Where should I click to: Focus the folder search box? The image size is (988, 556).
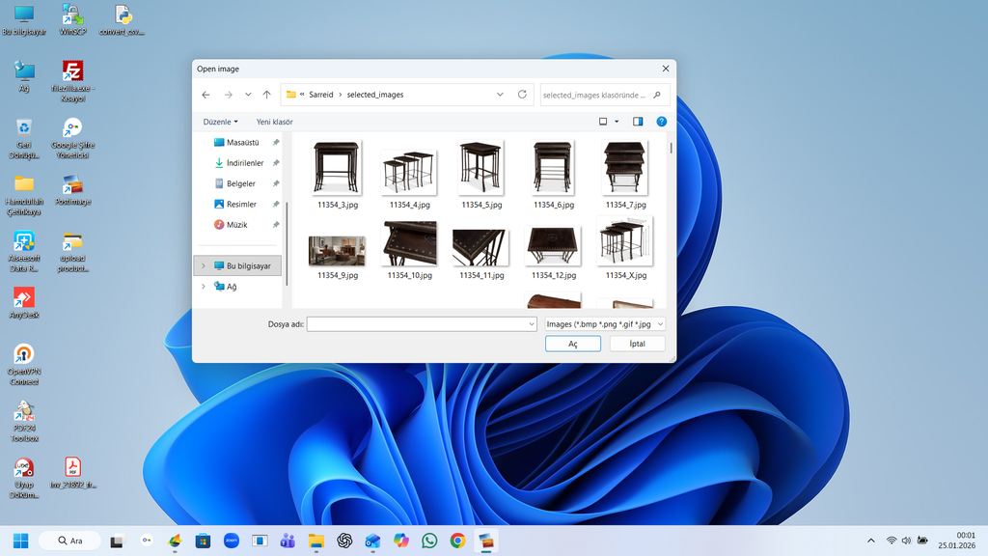point(604,95)
